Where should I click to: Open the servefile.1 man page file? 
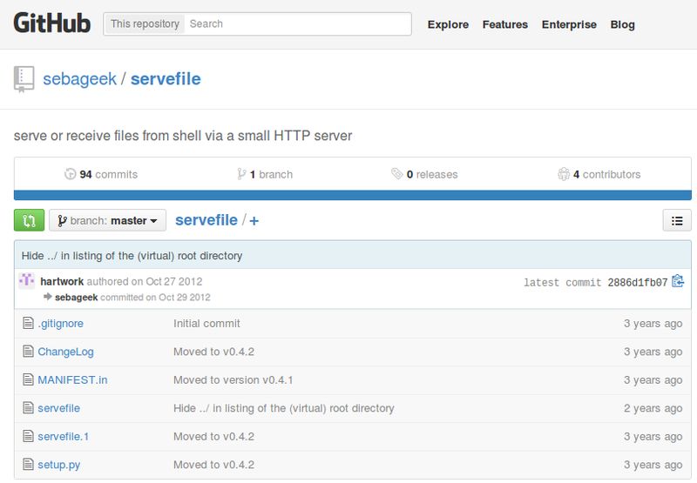63,436
